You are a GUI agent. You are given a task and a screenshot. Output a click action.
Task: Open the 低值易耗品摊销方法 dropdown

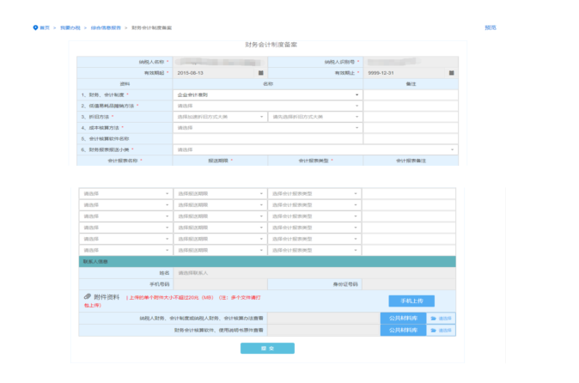[267, 106]
